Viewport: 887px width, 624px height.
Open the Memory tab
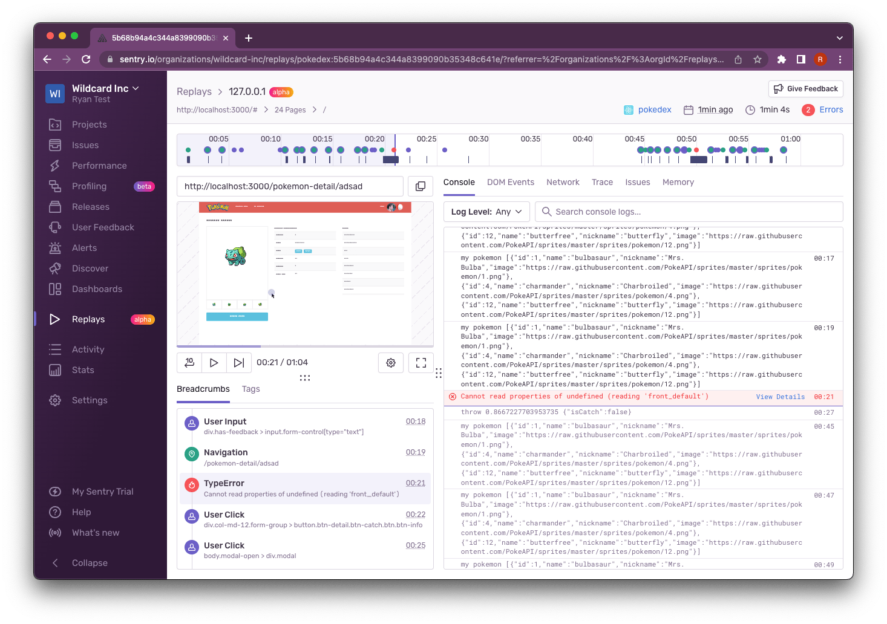[678, 182]
